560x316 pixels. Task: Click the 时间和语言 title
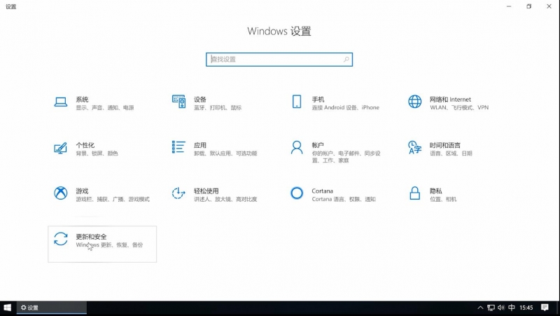[445, 145]
